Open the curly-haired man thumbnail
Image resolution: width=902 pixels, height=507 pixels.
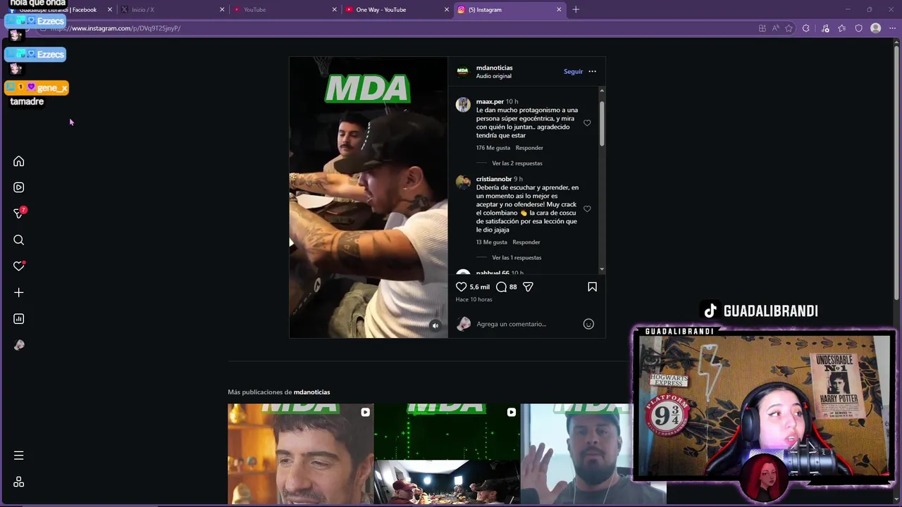click(x=300, y=454)
